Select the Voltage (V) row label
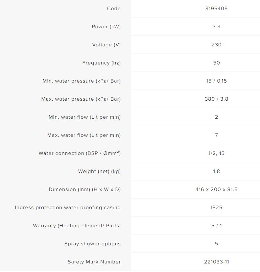This screenshot has width=260, height=272. click(106, 45)
